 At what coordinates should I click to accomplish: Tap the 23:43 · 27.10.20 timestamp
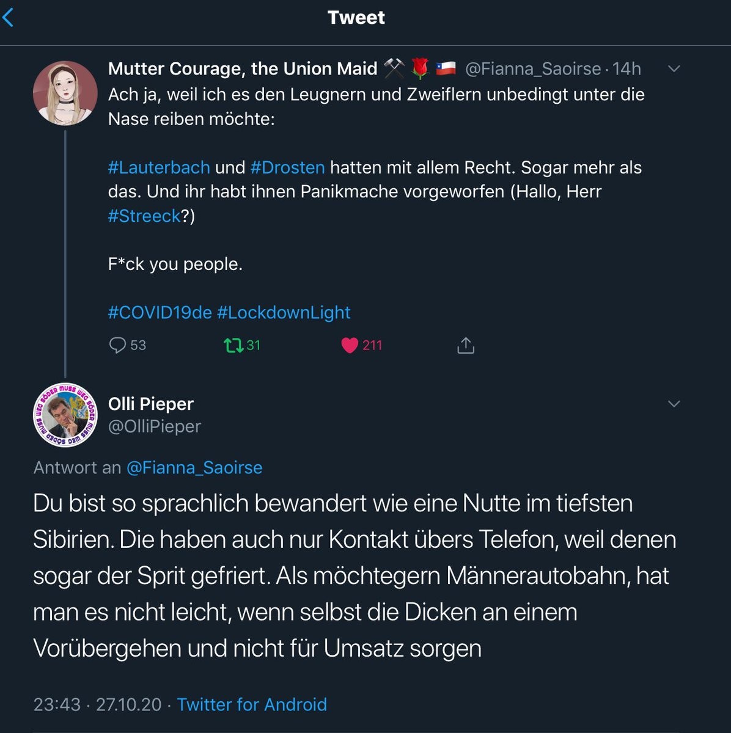(97, 704)
